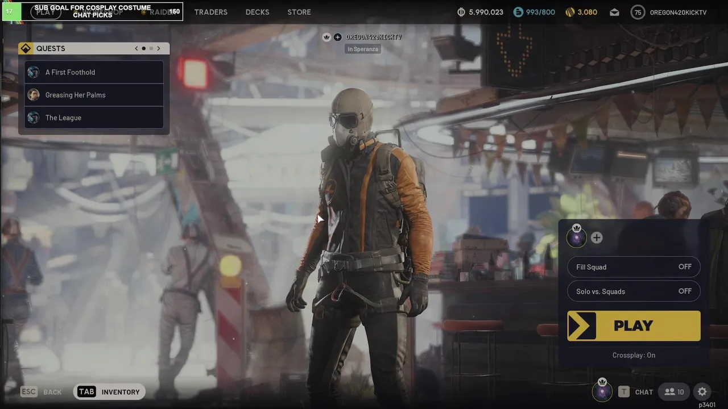Image resolution: width=728 pixels, height=409 pixels.
Task: Select the raider character in the lobby
Action: coord(364,244)
